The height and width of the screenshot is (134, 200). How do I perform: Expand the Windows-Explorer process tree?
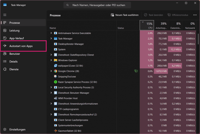tap(51, 60)
